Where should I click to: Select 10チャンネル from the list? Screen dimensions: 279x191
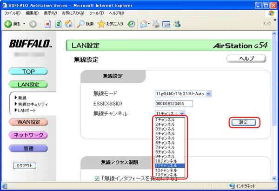click(x=170, y=161)
